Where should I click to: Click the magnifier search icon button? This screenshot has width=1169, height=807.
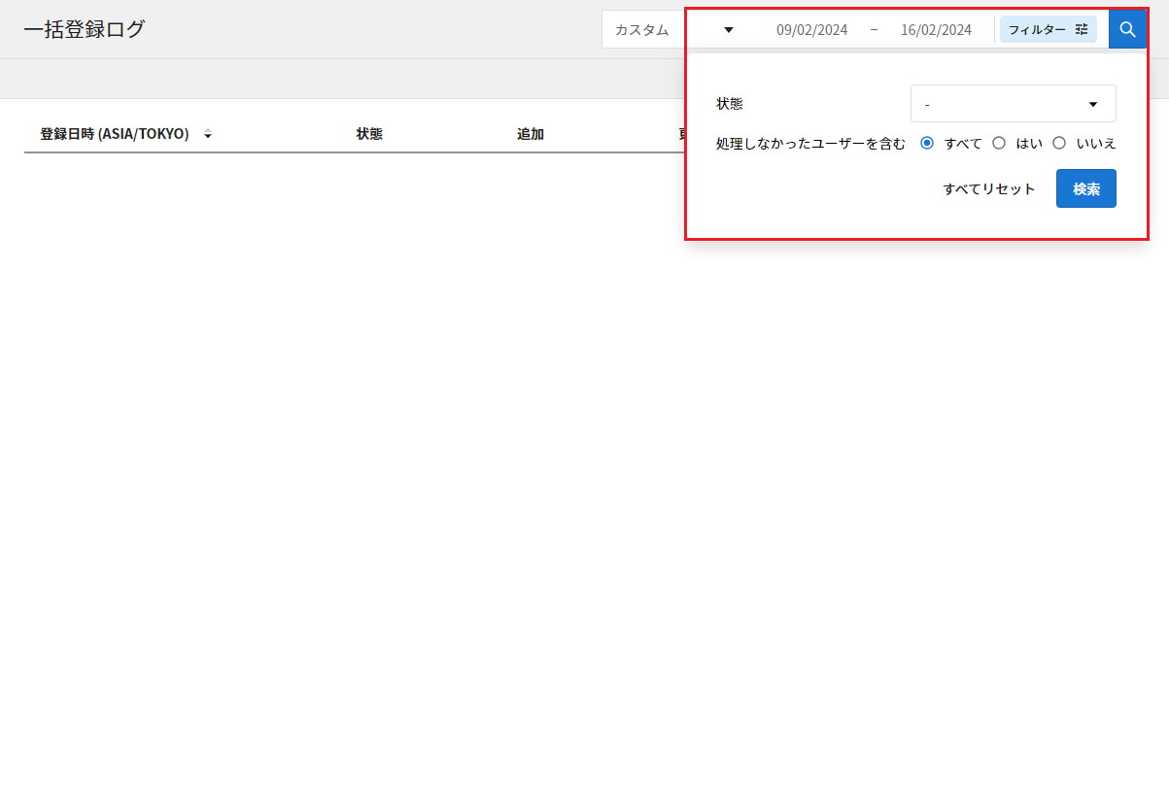click(1127, 29)
